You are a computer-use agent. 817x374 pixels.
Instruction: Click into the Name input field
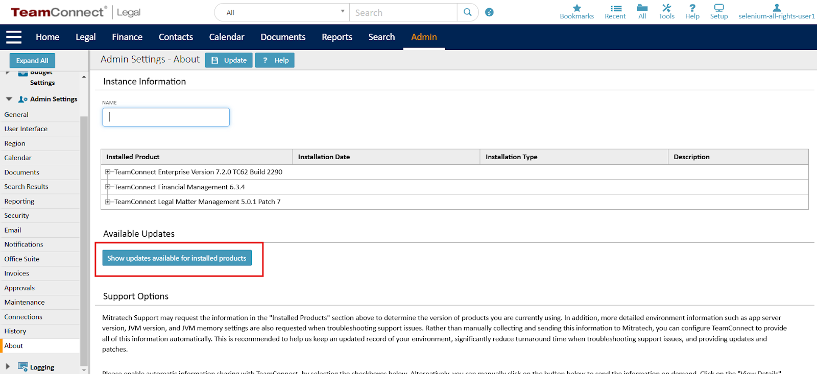tap(166, 117)
